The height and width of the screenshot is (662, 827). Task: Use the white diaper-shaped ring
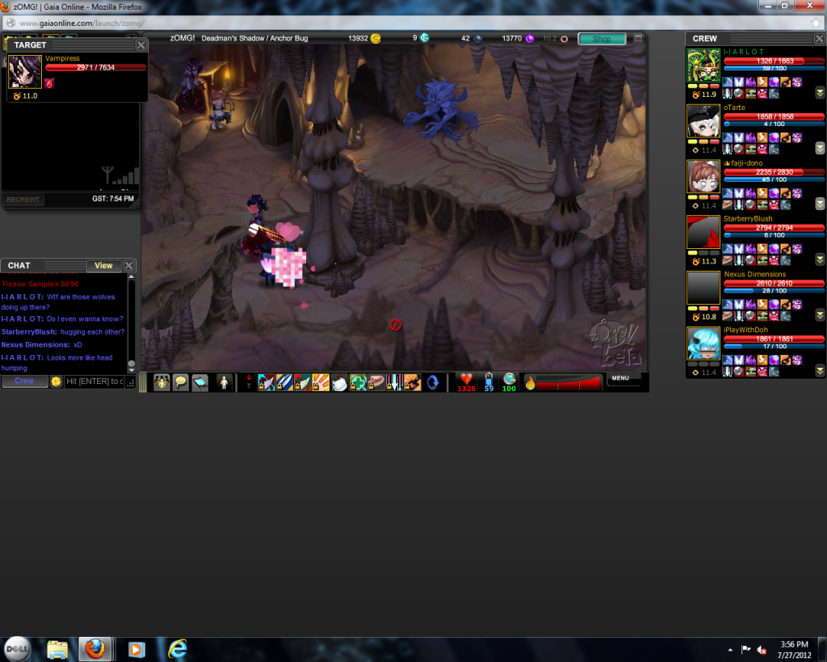pyautogui.click(x=339, y=382)
